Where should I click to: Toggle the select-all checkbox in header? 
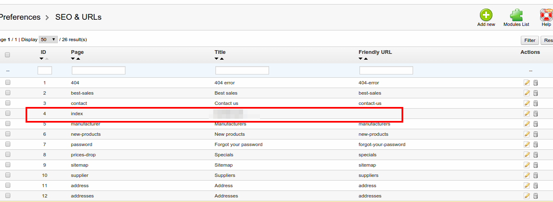click(7, 55)
